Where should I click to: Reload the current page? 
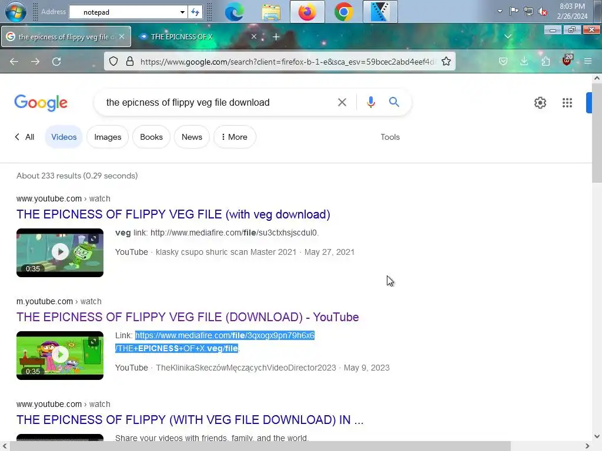56,61
